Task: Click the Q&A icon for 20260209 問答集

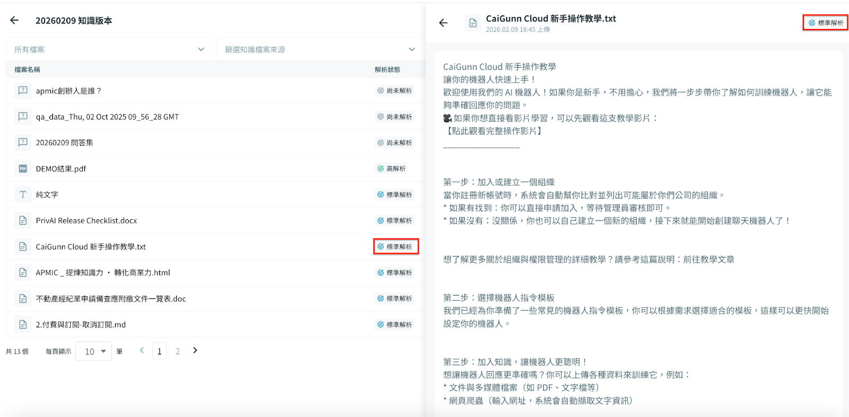Action: [x=23, y=143]
